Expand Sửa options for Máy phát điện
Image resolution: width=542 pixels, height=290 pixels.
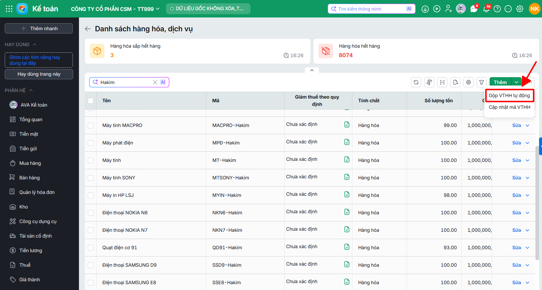[527, 143]
